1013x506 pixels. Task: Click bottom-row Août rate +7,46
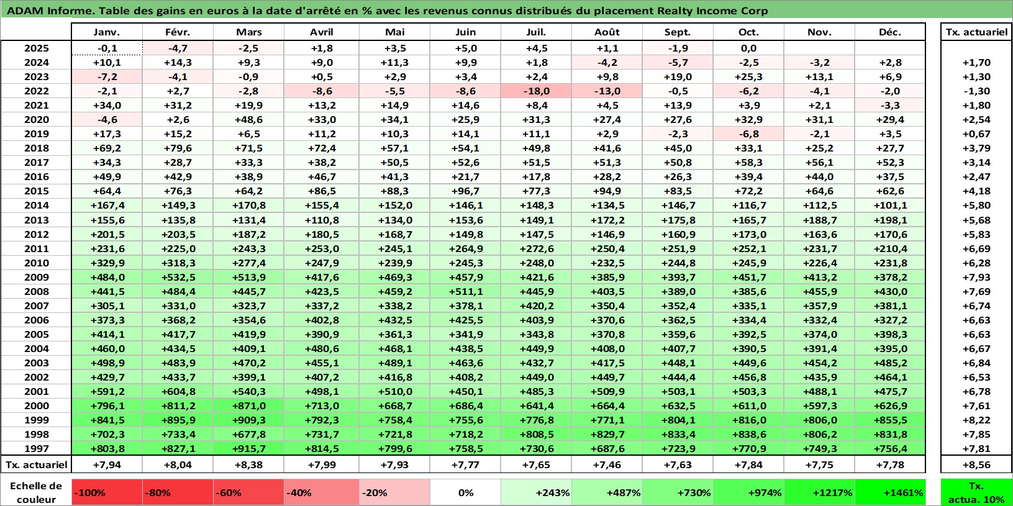point(607,464)
